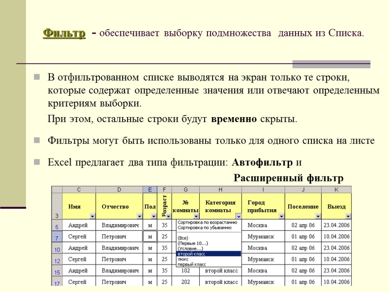Screen dimensions: 390x292
Task: Select highlighted column header E
Action: pos(150,190)
